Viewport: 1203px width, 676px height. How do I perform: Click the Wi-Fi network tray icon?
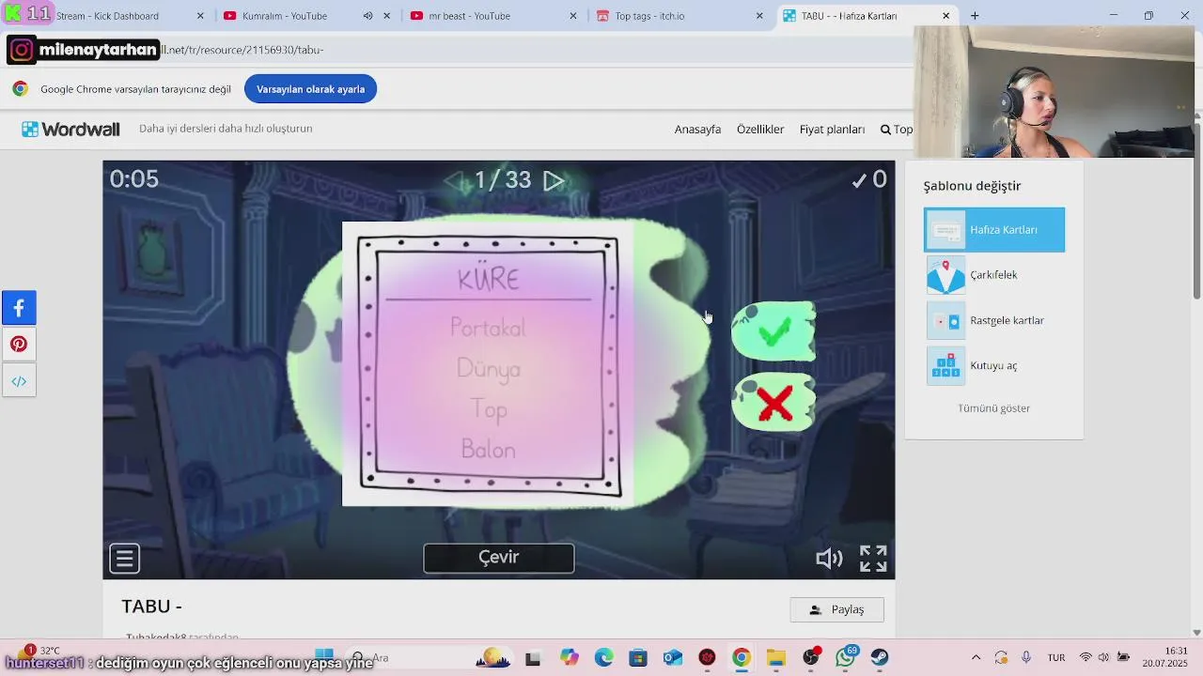(1086, 657)
